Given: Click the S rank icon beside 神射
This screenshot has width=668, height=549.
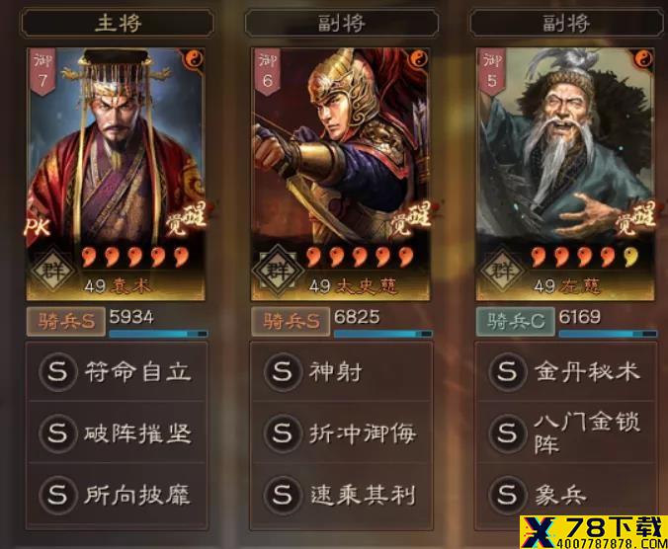Looking at the screenshot, I should (x=283, y=371).
